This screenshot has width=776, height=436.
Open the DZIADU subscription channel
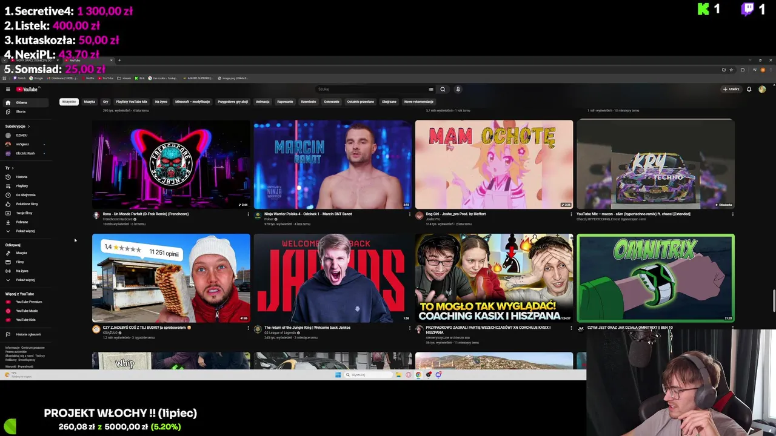pyautogui.click(x=26, y=136)
